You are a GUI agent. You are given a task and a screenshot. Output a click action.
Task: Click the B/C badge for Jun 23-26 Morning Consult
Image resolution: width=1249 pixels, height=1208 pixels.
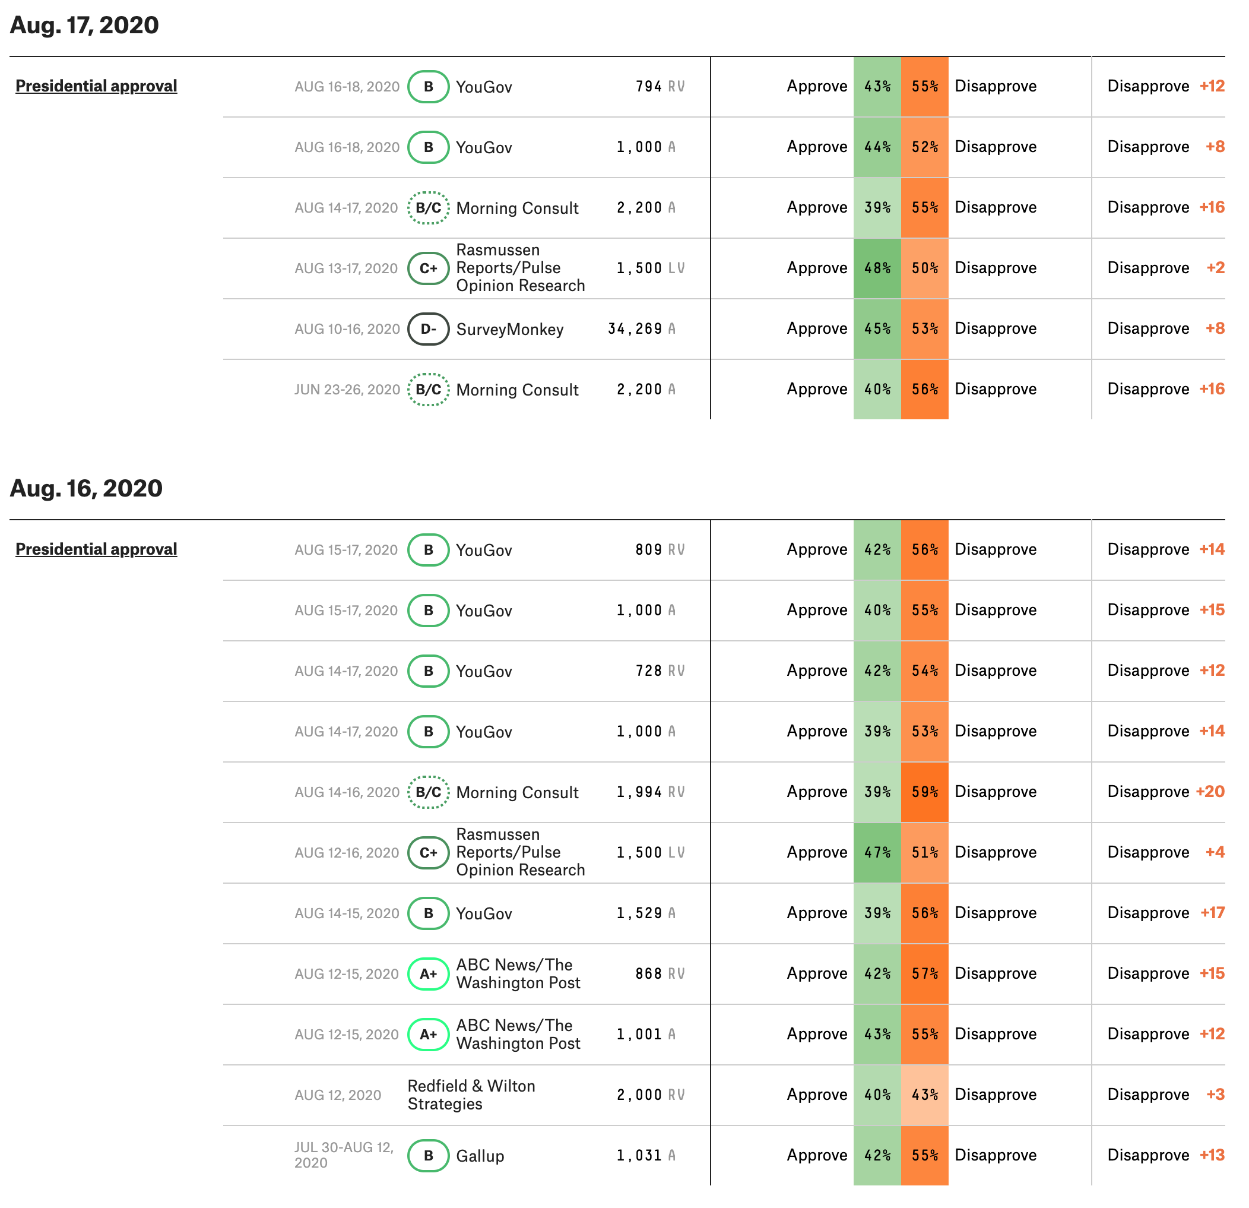(x=428, y=390)
